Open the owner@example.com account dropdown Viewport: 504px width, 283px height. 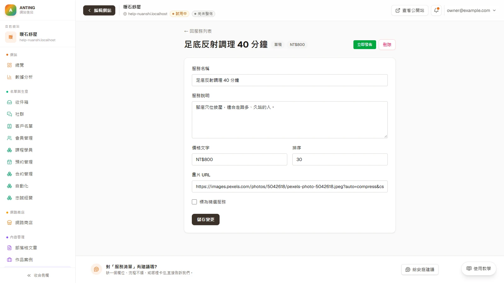point(471,10)
